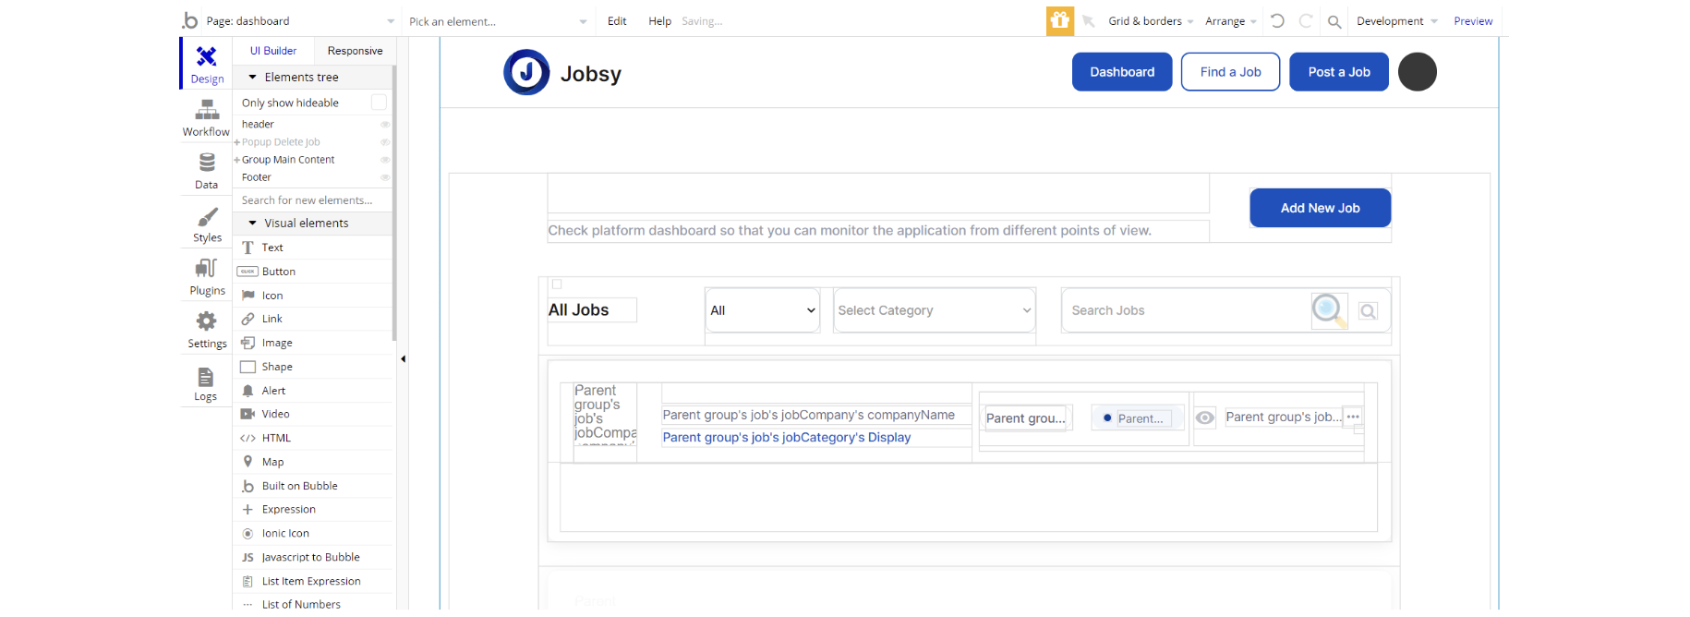Image resolution: width=1690 pixels, height=617 pixels.
Task: Open the Edit menu
Action: coord(617,21)
